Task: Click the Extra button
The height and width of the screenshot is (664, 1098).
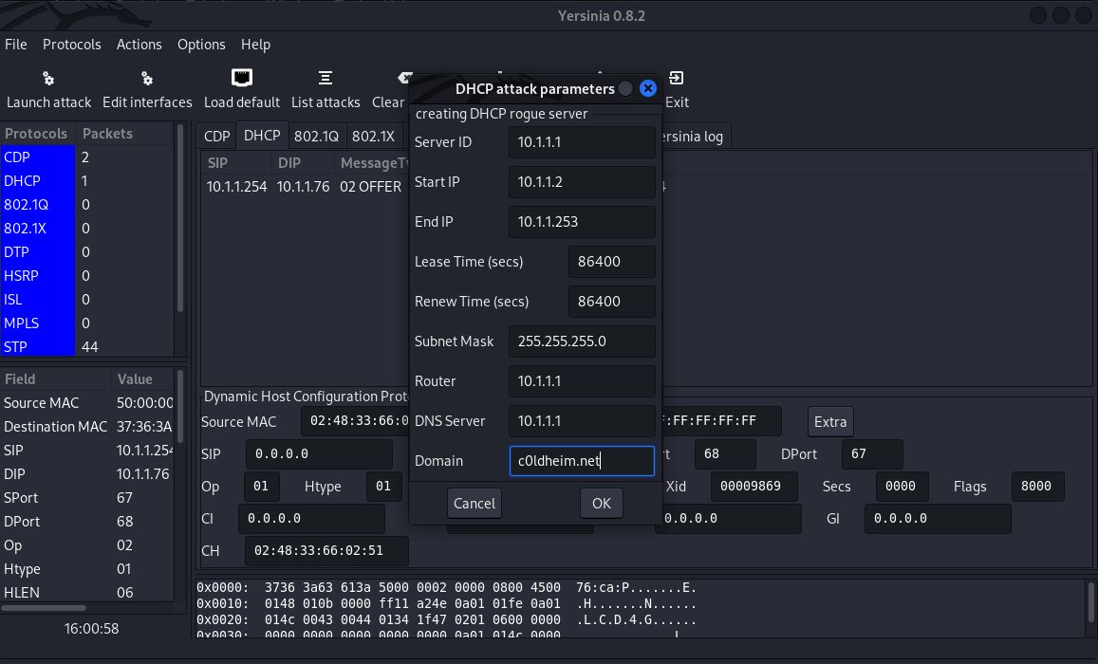Action: point(829,421)
